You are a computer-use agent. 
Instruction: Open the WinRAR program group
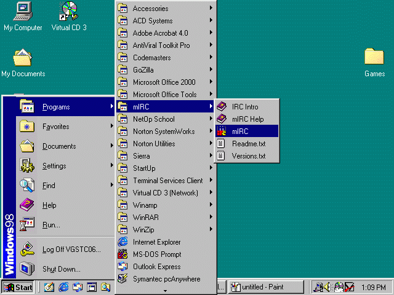(166, 217)
